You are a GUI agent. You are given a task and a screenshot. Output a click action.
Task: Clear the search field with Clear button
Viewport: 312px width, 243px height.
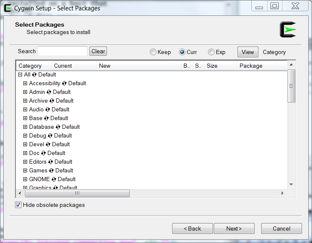98,51
